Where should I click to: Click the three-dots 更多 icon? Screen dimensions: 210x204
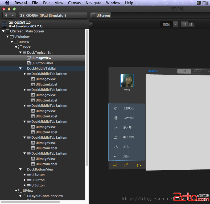pos(116,156)
